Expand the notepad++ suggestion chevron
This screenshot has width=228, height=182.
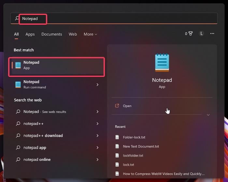(x=98, y=124)
